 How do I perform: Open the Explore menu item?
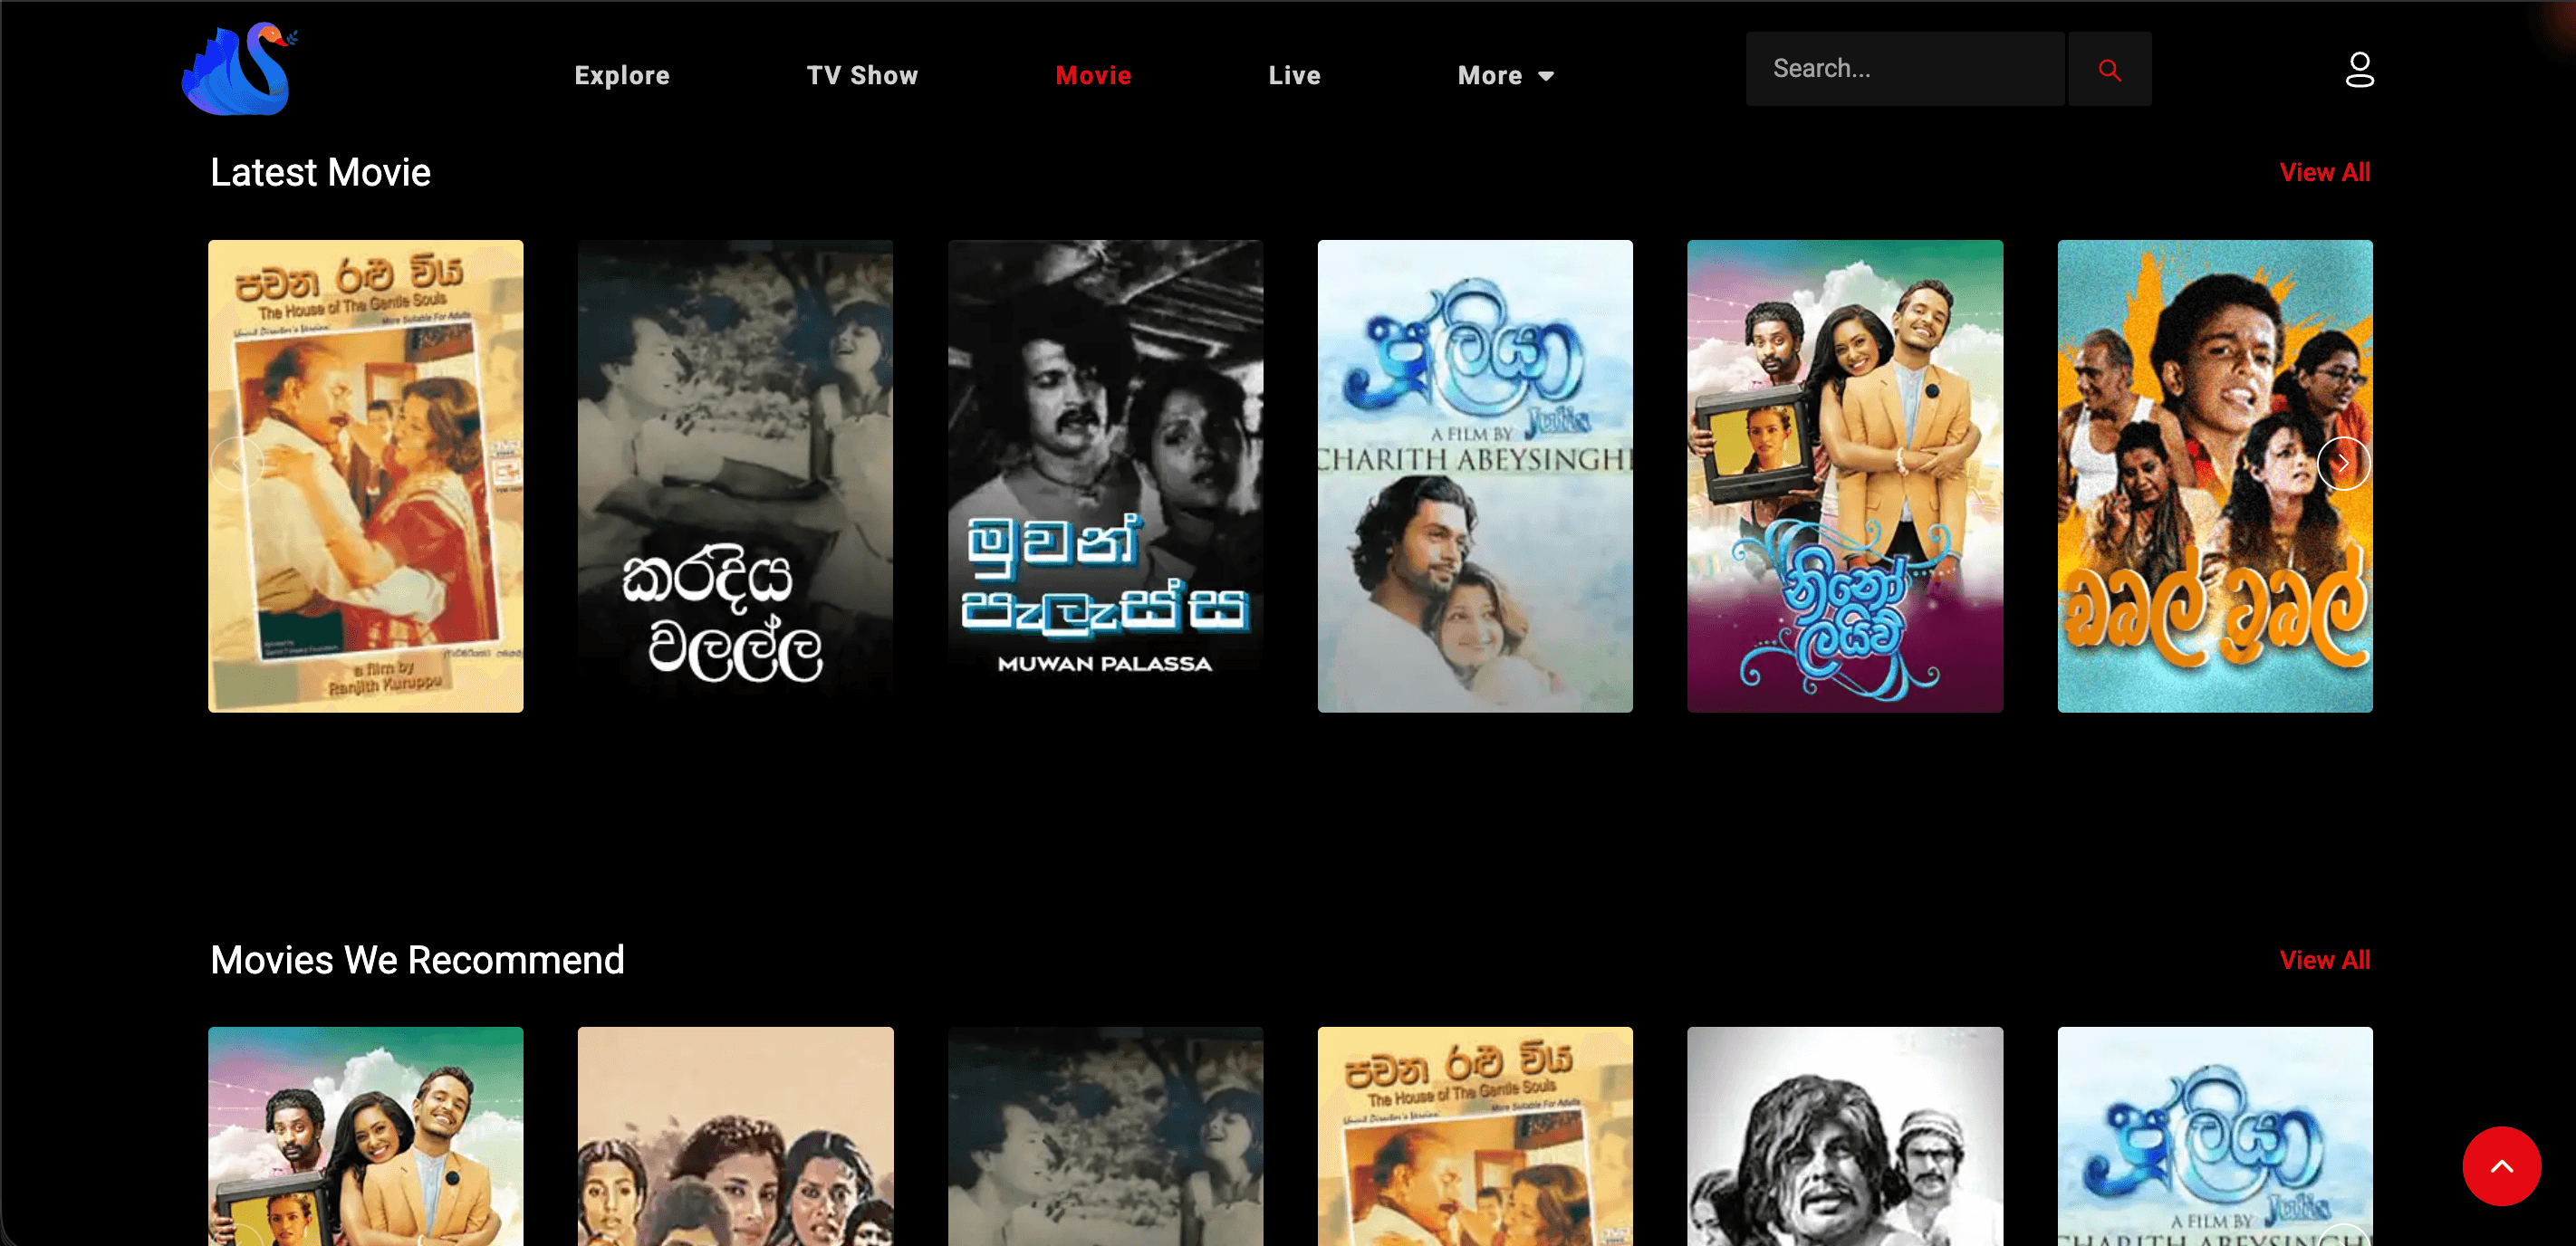621,75
